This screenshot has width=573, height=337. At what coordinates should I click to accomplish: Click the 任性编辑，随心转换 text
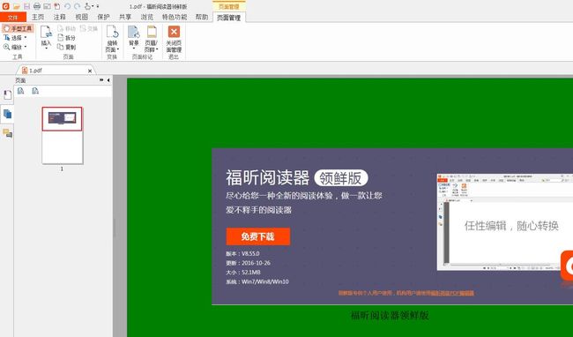[511, 226]
